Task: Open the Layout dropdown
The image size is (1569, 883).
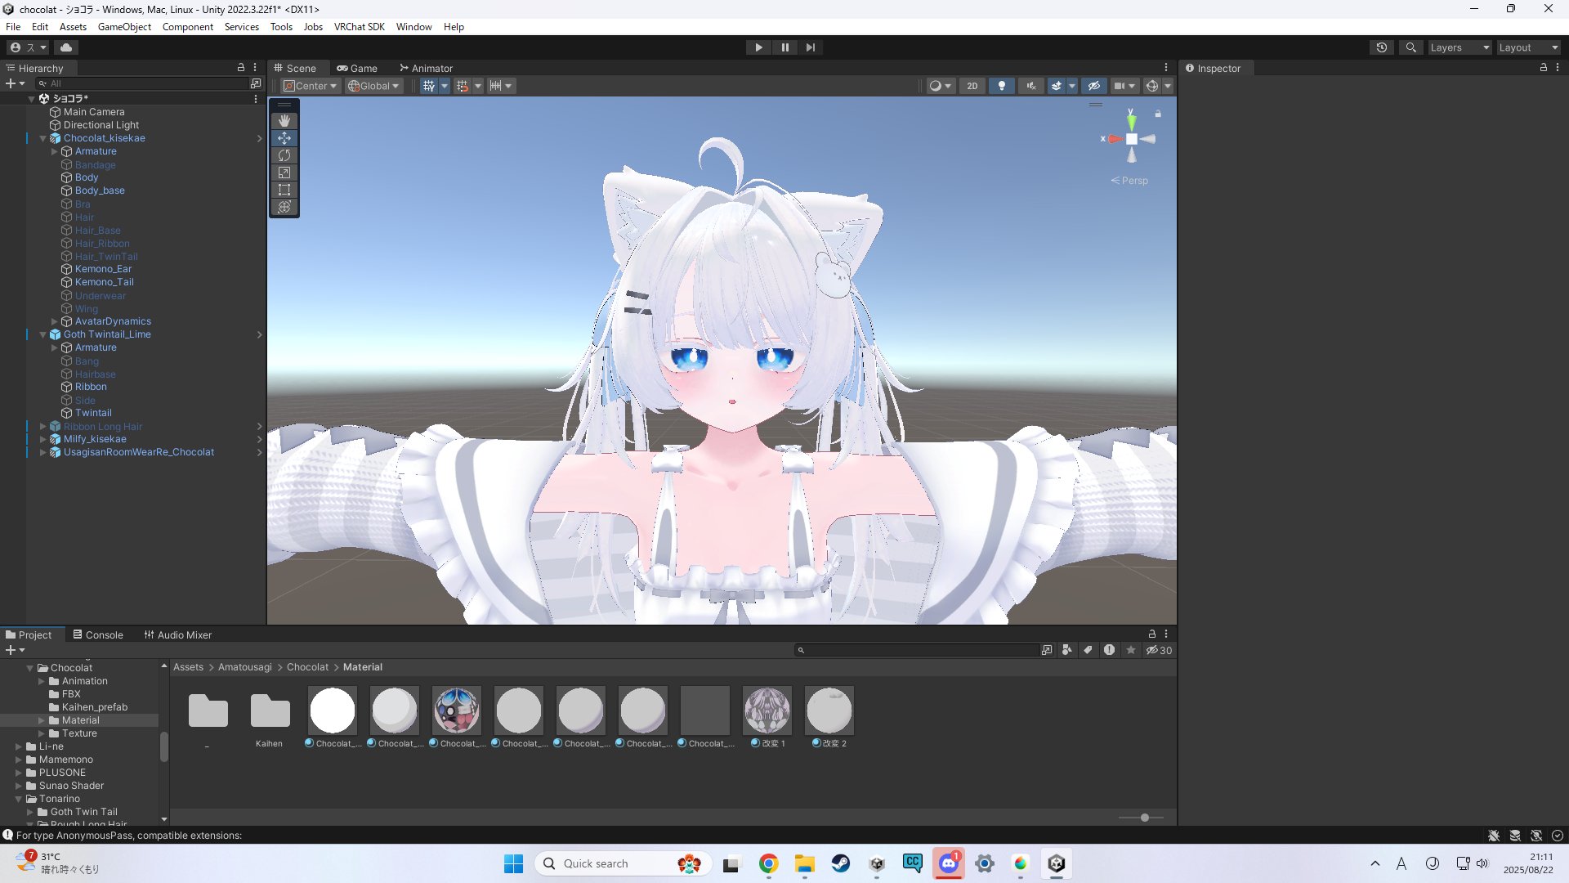Action: tap(1528, 47)
